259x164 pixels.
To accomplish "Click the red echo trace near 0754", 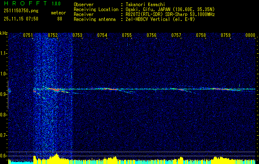I will coord(110,89).
